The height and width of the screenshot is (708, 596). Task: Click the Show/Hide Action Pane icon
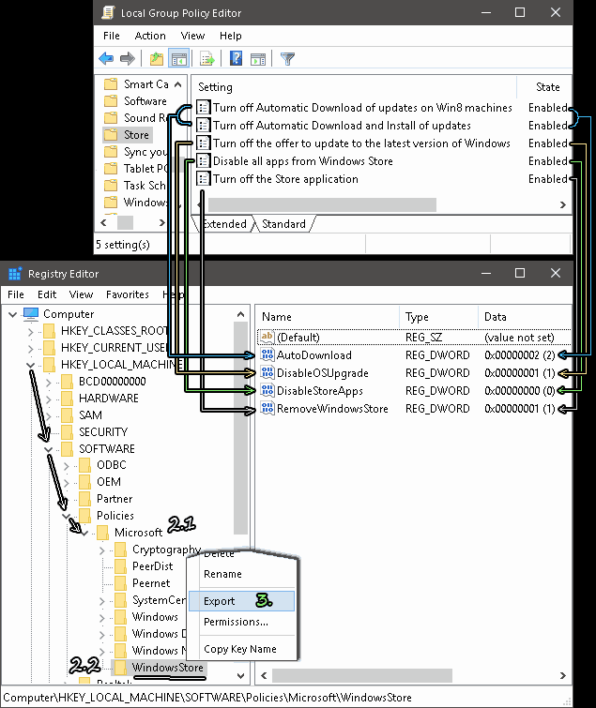(x=258, y=59)
